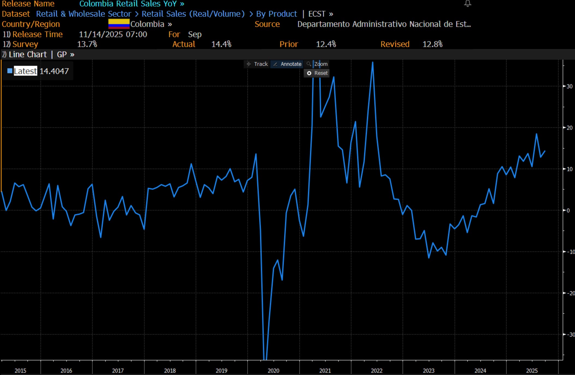
Task: Click the Departamento Administrativo Nacional source name
Action: click(x=384, y=24)
